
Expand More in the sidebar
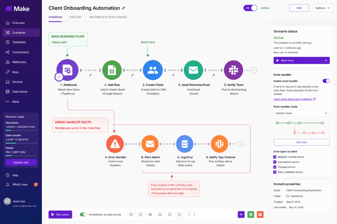pyautogui.click(x=21, y=102)
